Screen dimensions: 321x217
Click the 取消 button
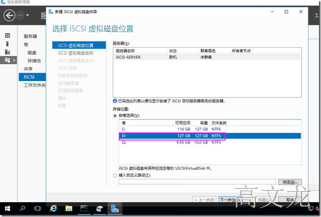[x=290, y=200]
